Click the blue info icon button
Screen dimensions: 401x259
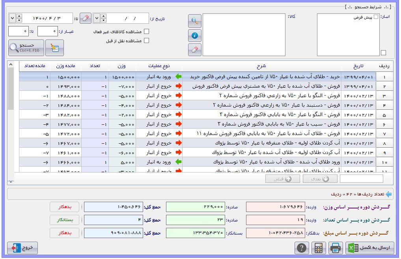(x=195, y=36)
